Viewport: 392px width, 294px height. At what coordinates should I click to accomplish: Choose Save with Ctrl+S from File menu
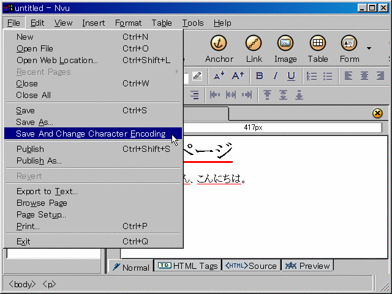(93, 110)
